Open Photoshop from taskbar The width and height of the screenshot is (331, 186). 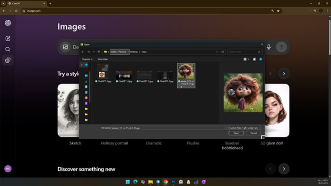click(174, 182)
